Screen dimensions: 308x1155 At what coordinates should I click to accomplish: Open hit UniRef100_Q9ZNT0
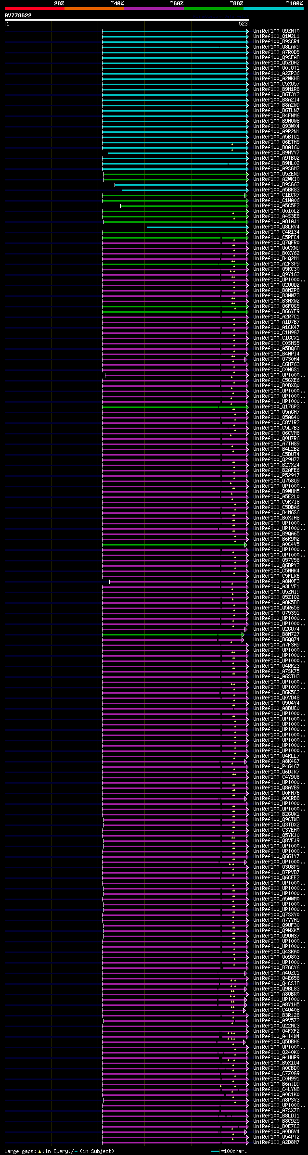tap(276, 31)
